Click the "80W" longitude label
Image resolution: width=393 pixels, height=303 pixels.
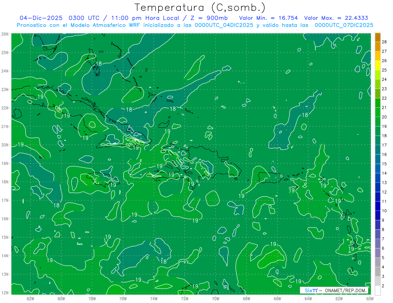coord(61,298)
